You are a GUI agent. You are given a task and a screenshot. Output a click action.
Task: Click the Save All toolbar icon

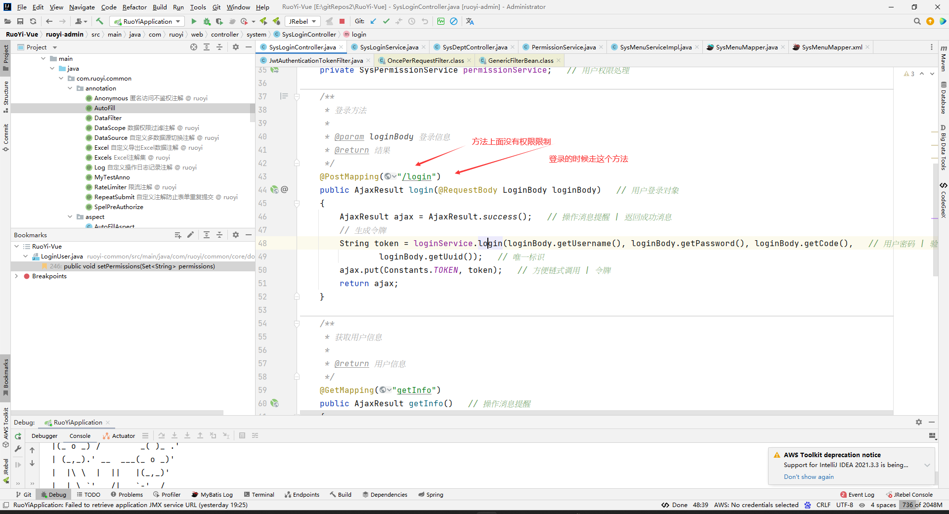20,21
